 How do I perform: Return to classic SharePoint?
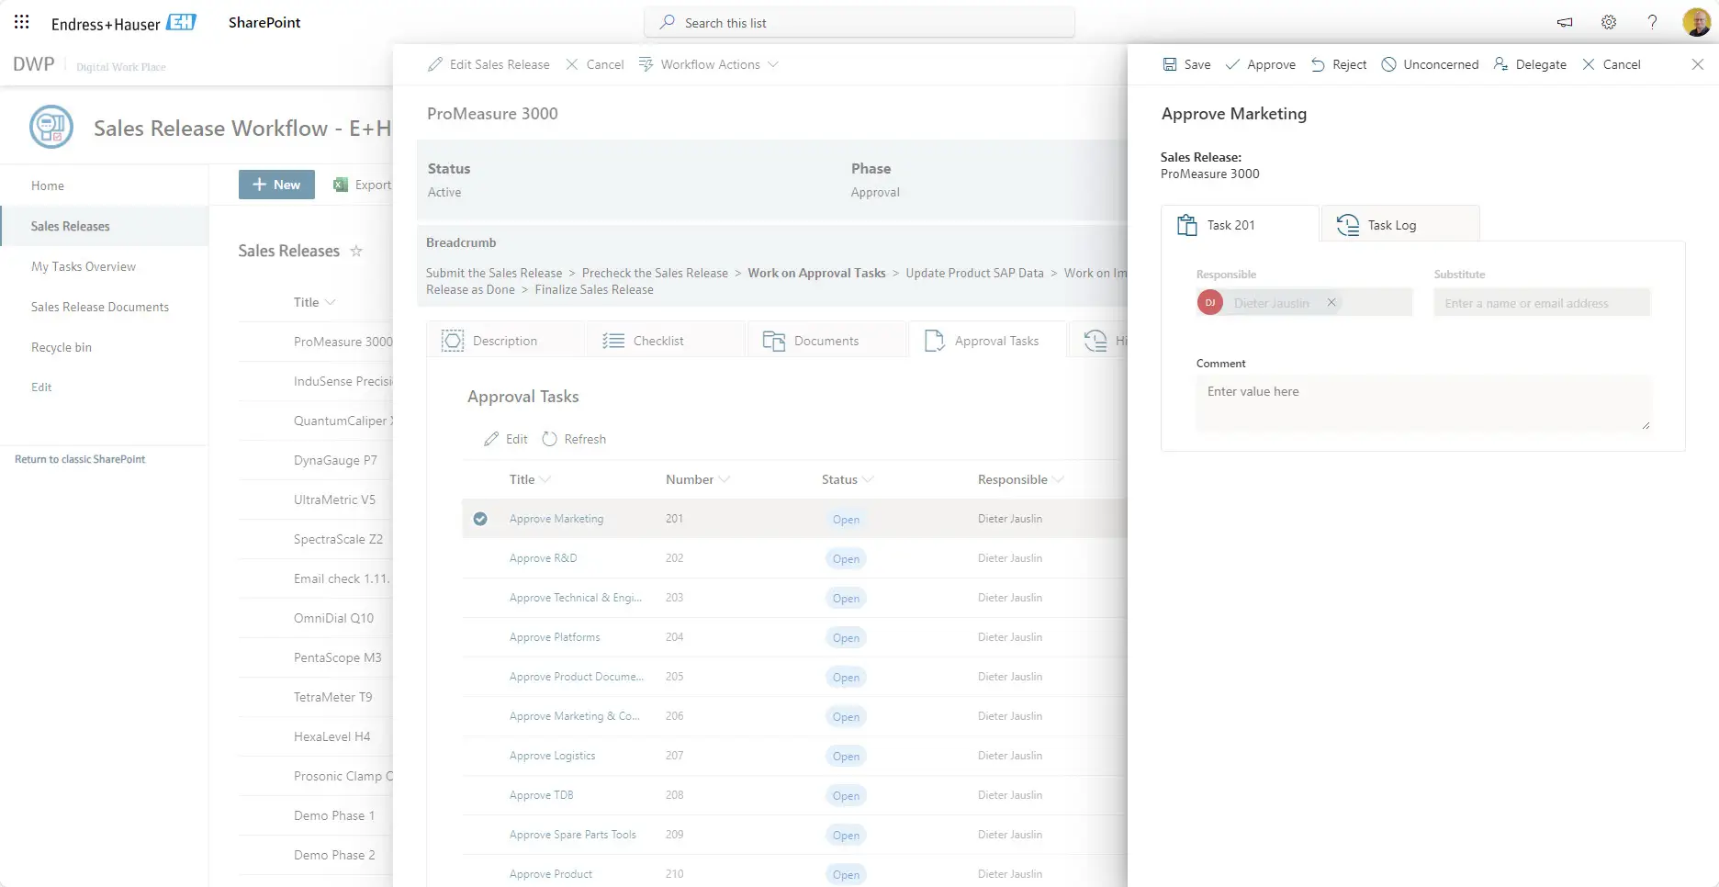[x=80, y=458]
